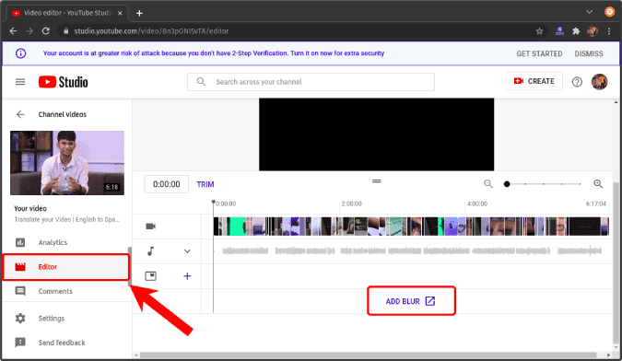Click the 'Your video' label
The width and height of the screenshot is (622, 361).
tap(30, 208)
